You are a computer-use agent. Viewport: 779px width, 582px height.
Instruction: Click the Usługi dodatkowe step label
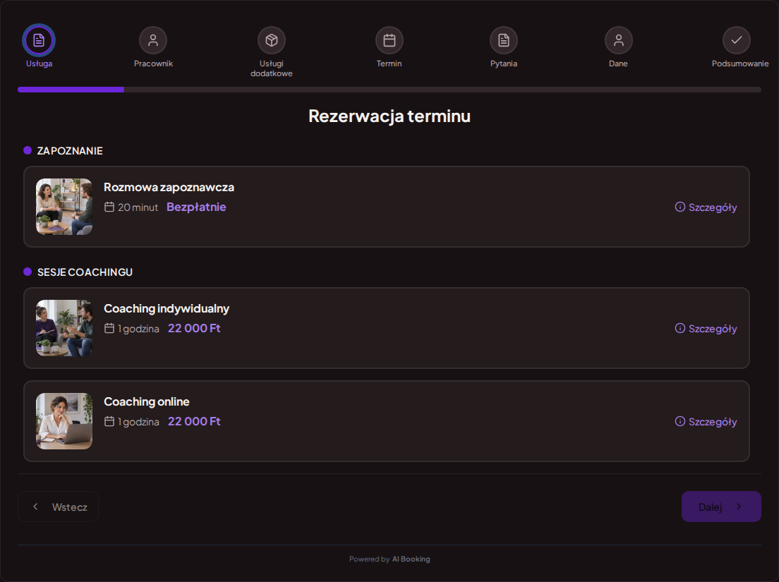coord(271,68)
